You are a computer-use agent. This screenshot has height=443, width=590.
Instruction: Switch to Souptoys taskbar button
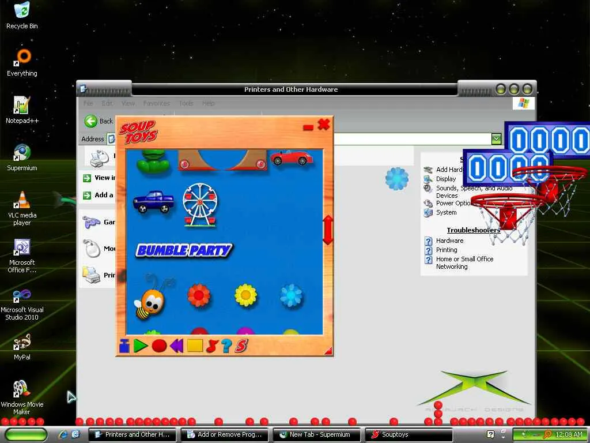click(409, 434)
